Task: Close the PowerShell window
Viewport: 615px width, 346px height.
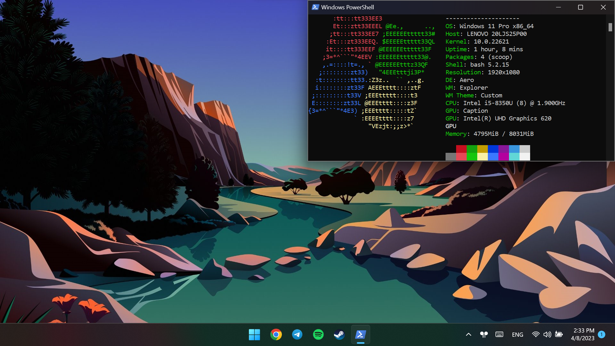Action: (603, 7)
